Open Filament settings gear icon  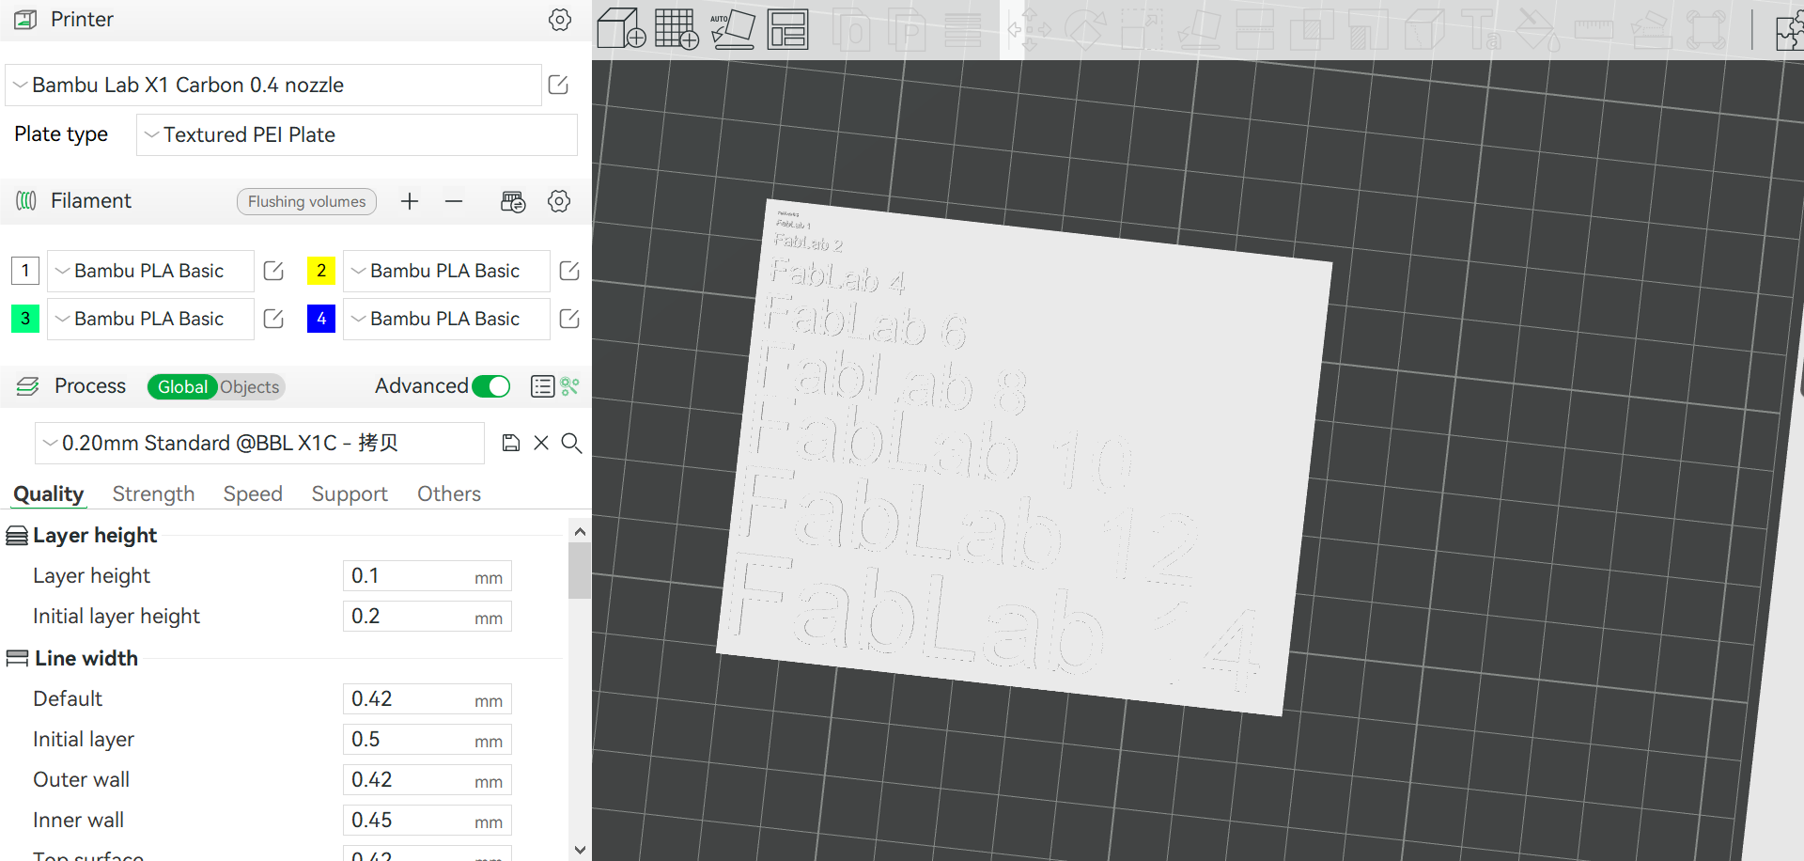(x=559, y=201)
